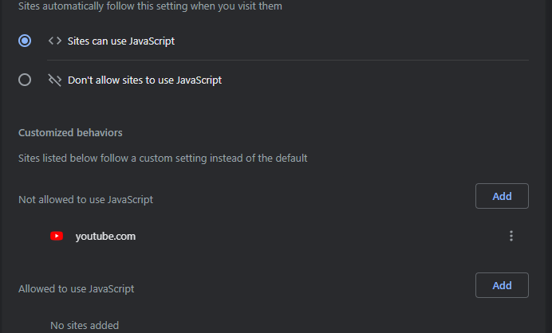Click the crossed-out code icon for blocking JavaScript
The height and width of the screenshot is (333, 552).
coord(55,80)
